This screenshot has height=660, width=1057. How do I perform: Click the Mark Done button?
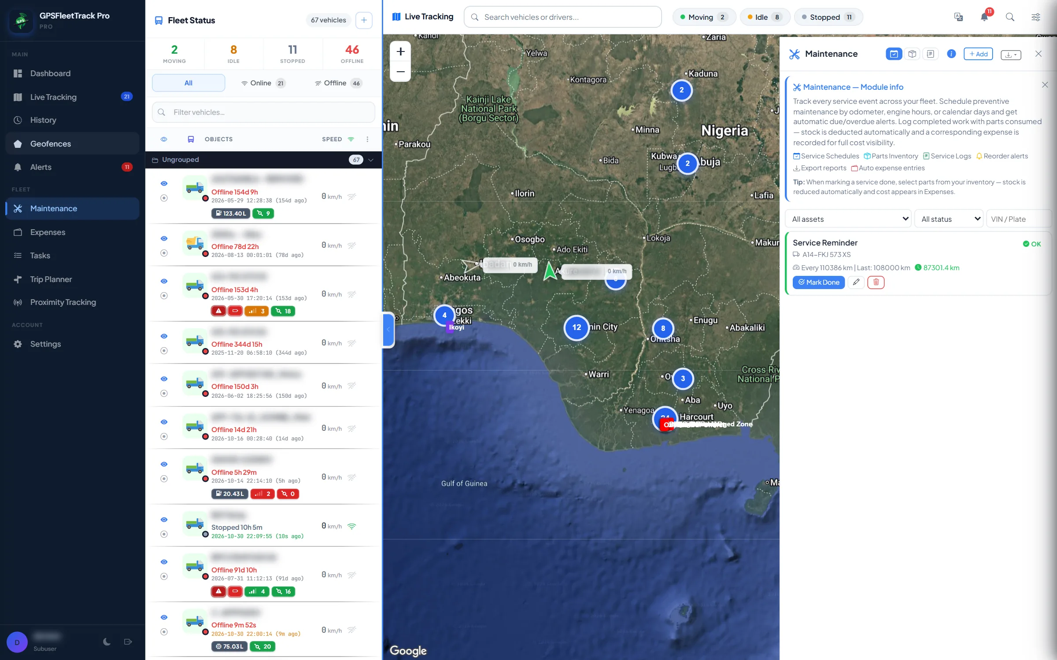click(x=818, y=282)
